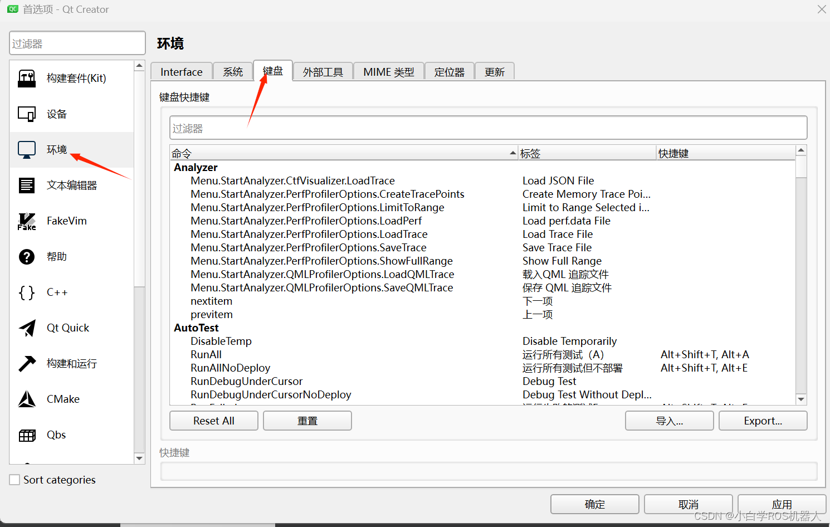The height and width of the screenshot is (527, 830).
Task: Select Menu.StartAnalyzer.CtfVisualizer.LoadTrace row
Action: pyautogui.click(x=482, y=180)
